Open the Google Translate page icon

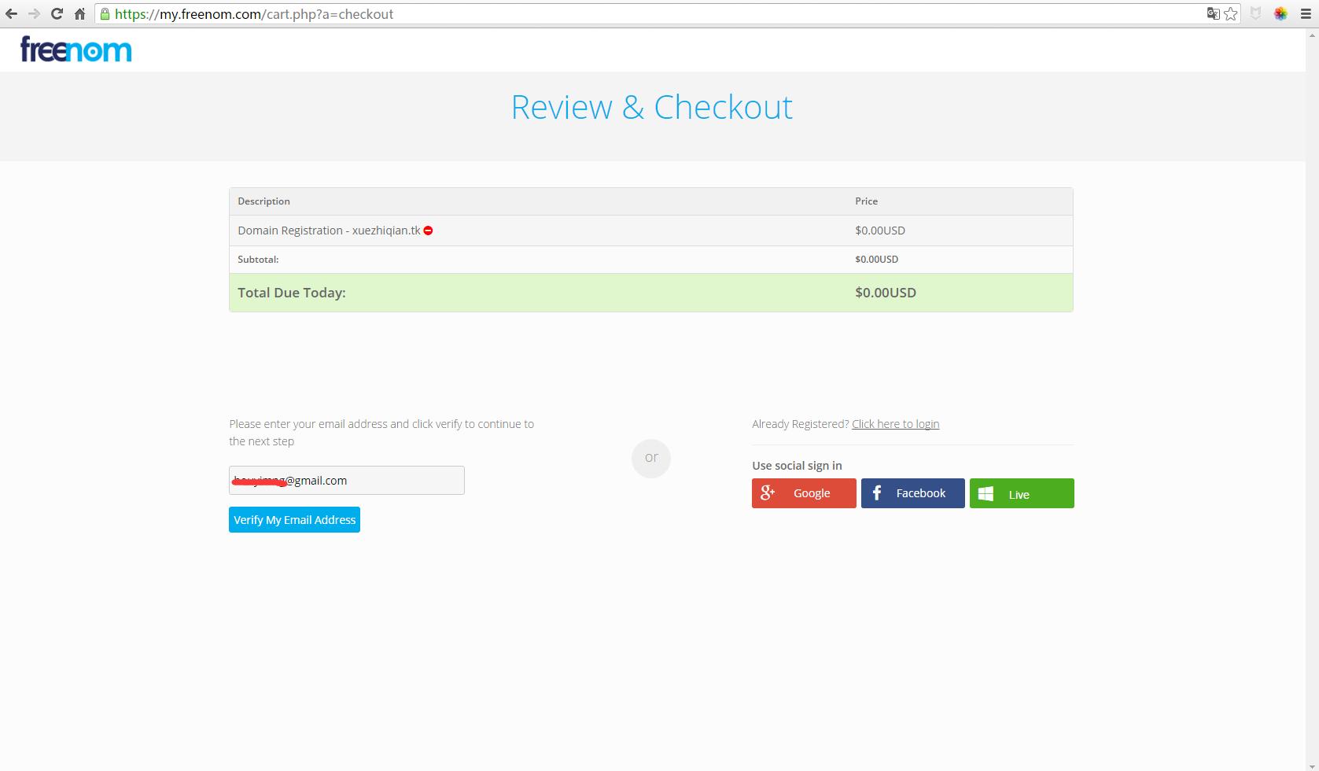pos(1213,14)
